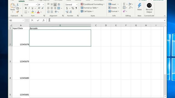Apply accounting dollar number format
This screenshot has height=98, width=175.
[x=67, y=8]
